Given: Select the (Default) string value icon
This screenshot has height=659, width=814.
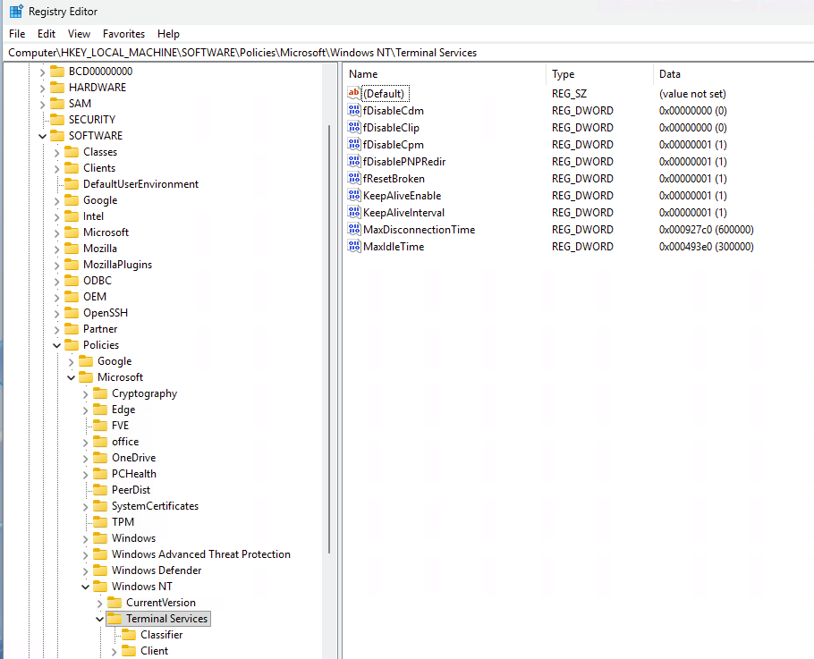Looking at the screenshot, I should (x=353, y=93).
